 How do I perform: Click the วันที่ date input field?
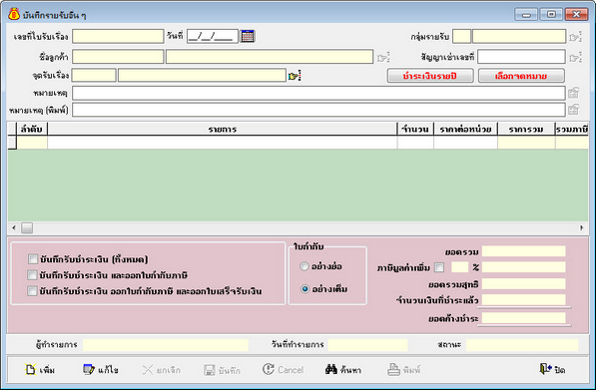[212, 37]
